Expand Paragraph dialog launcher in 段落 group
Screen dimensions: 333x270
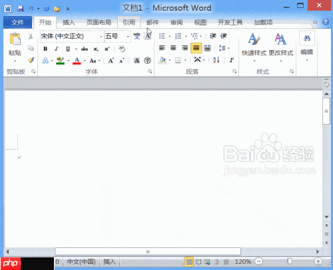pos(234,71)
